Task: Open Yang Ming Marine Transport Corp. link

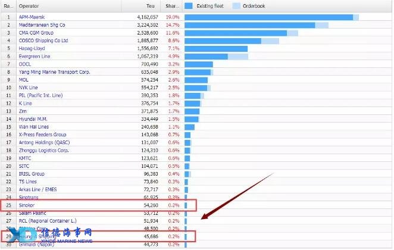Action: pyautogui.click(x=55, y=72)
